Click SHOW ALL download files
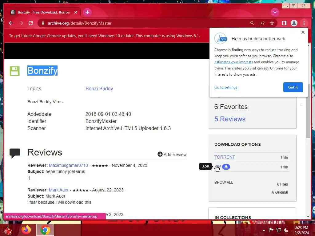The height and width of the screenshot is (236, 315). coord(224,183)
